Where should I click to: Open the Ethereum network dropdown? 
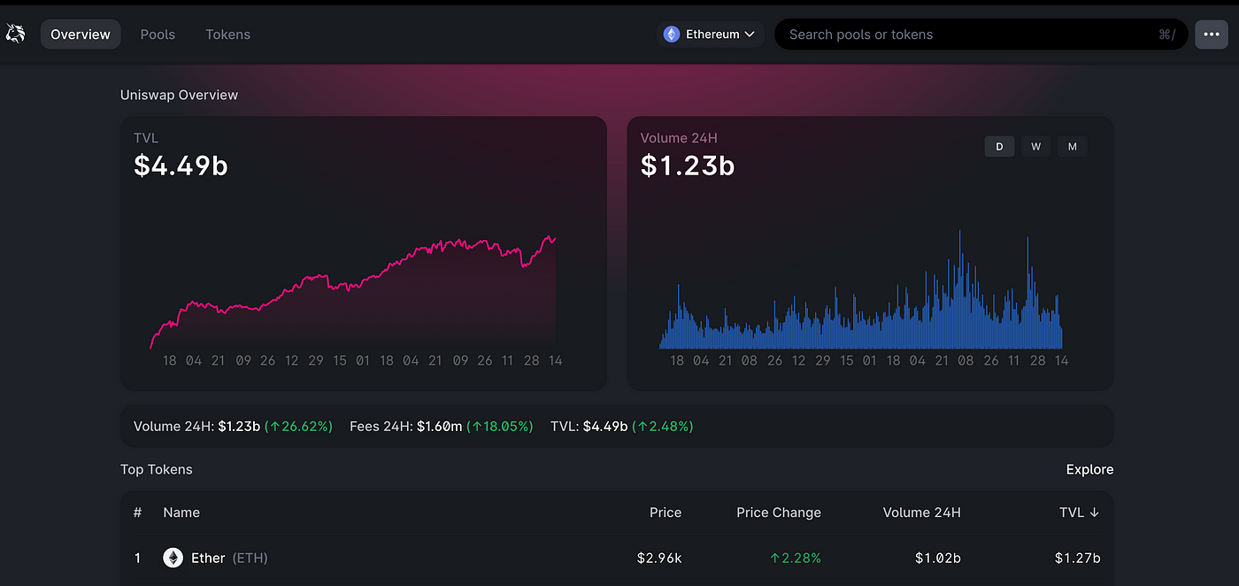(712, 35)
